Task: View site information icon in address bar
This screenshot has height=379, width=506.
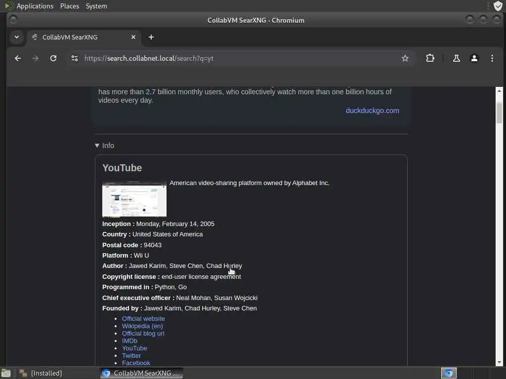Action: coord(75,58)
